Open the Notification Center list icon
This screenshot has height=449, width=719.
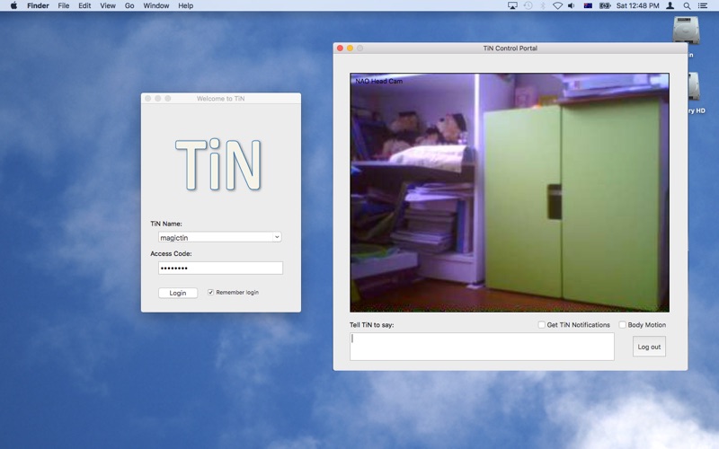pos(702,5)
